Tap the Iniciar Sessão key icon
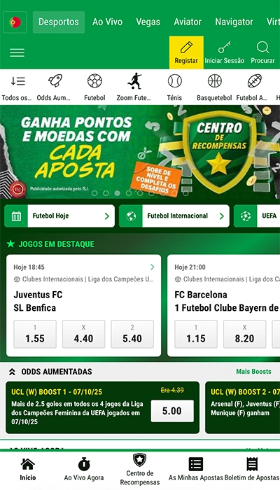The image size is (280, 490). pos(225,48)
